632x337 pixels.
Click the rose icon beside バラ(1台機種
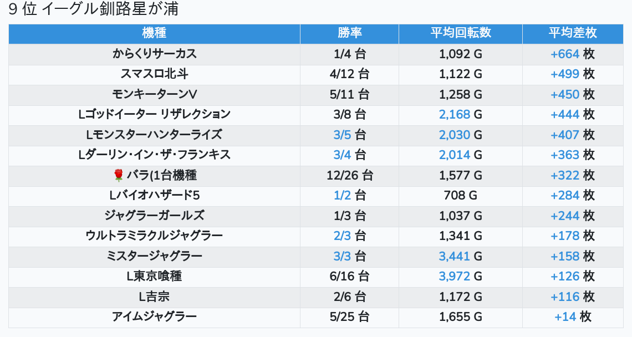pos(119,175)
